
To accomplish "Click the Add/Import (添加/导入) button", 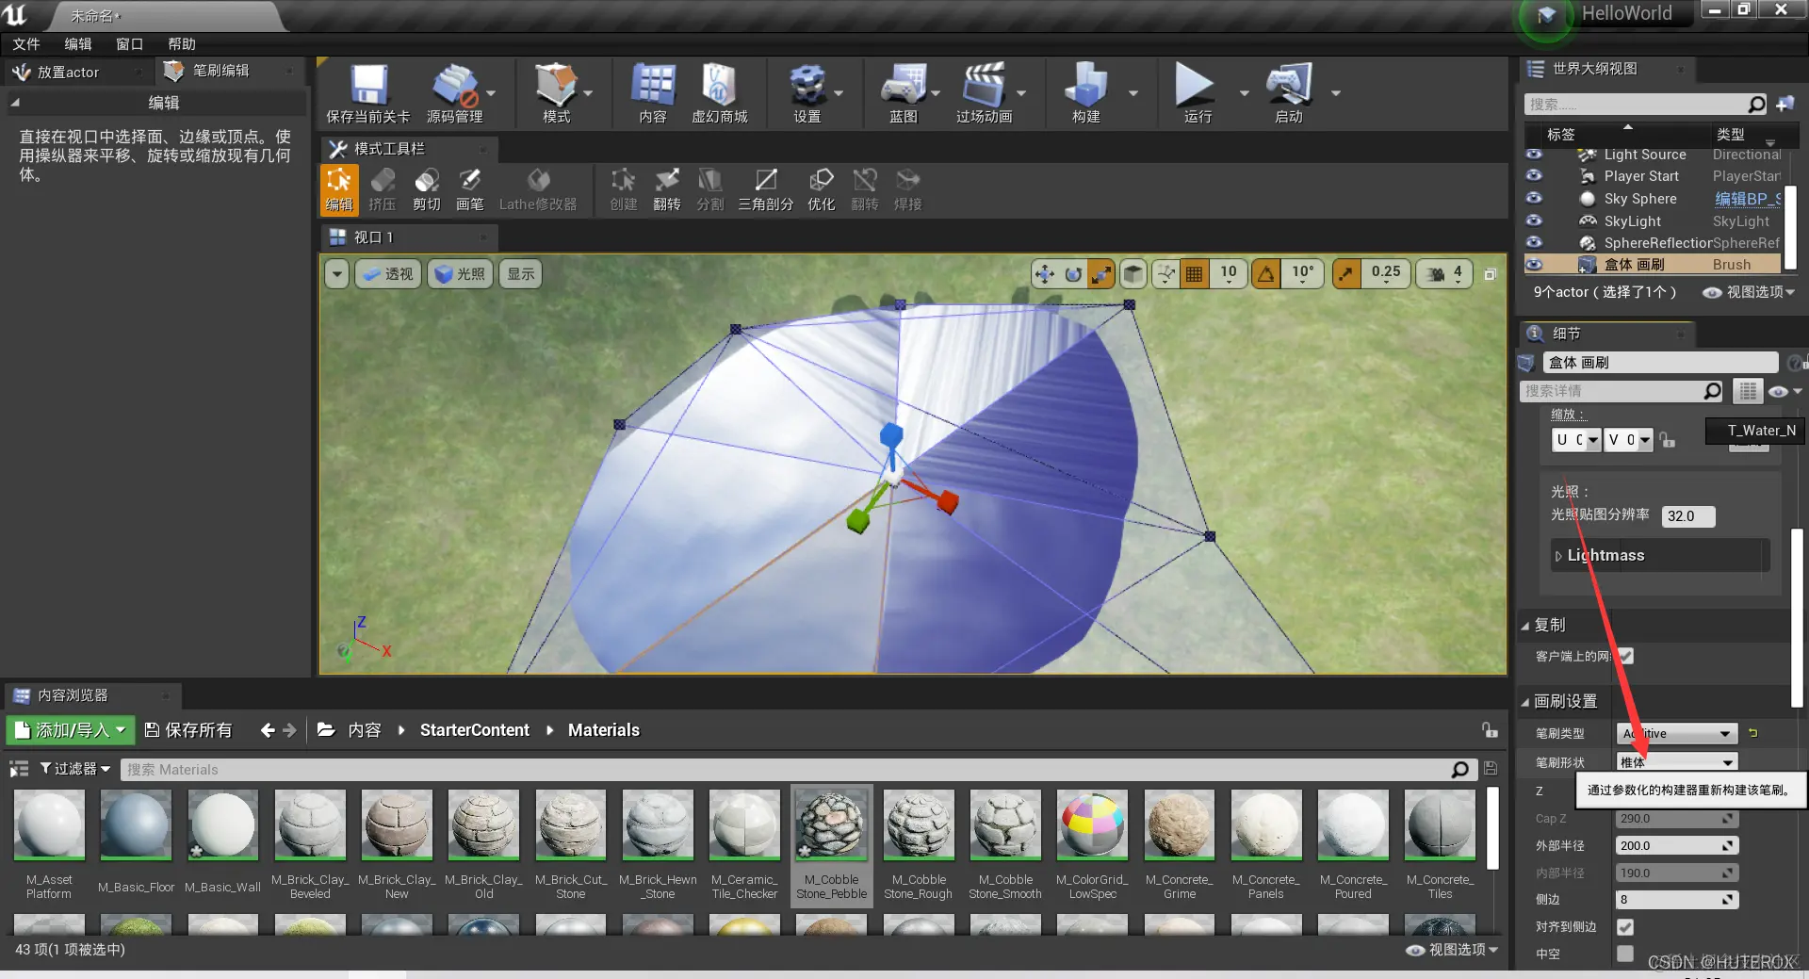I will tap(71, 729).
